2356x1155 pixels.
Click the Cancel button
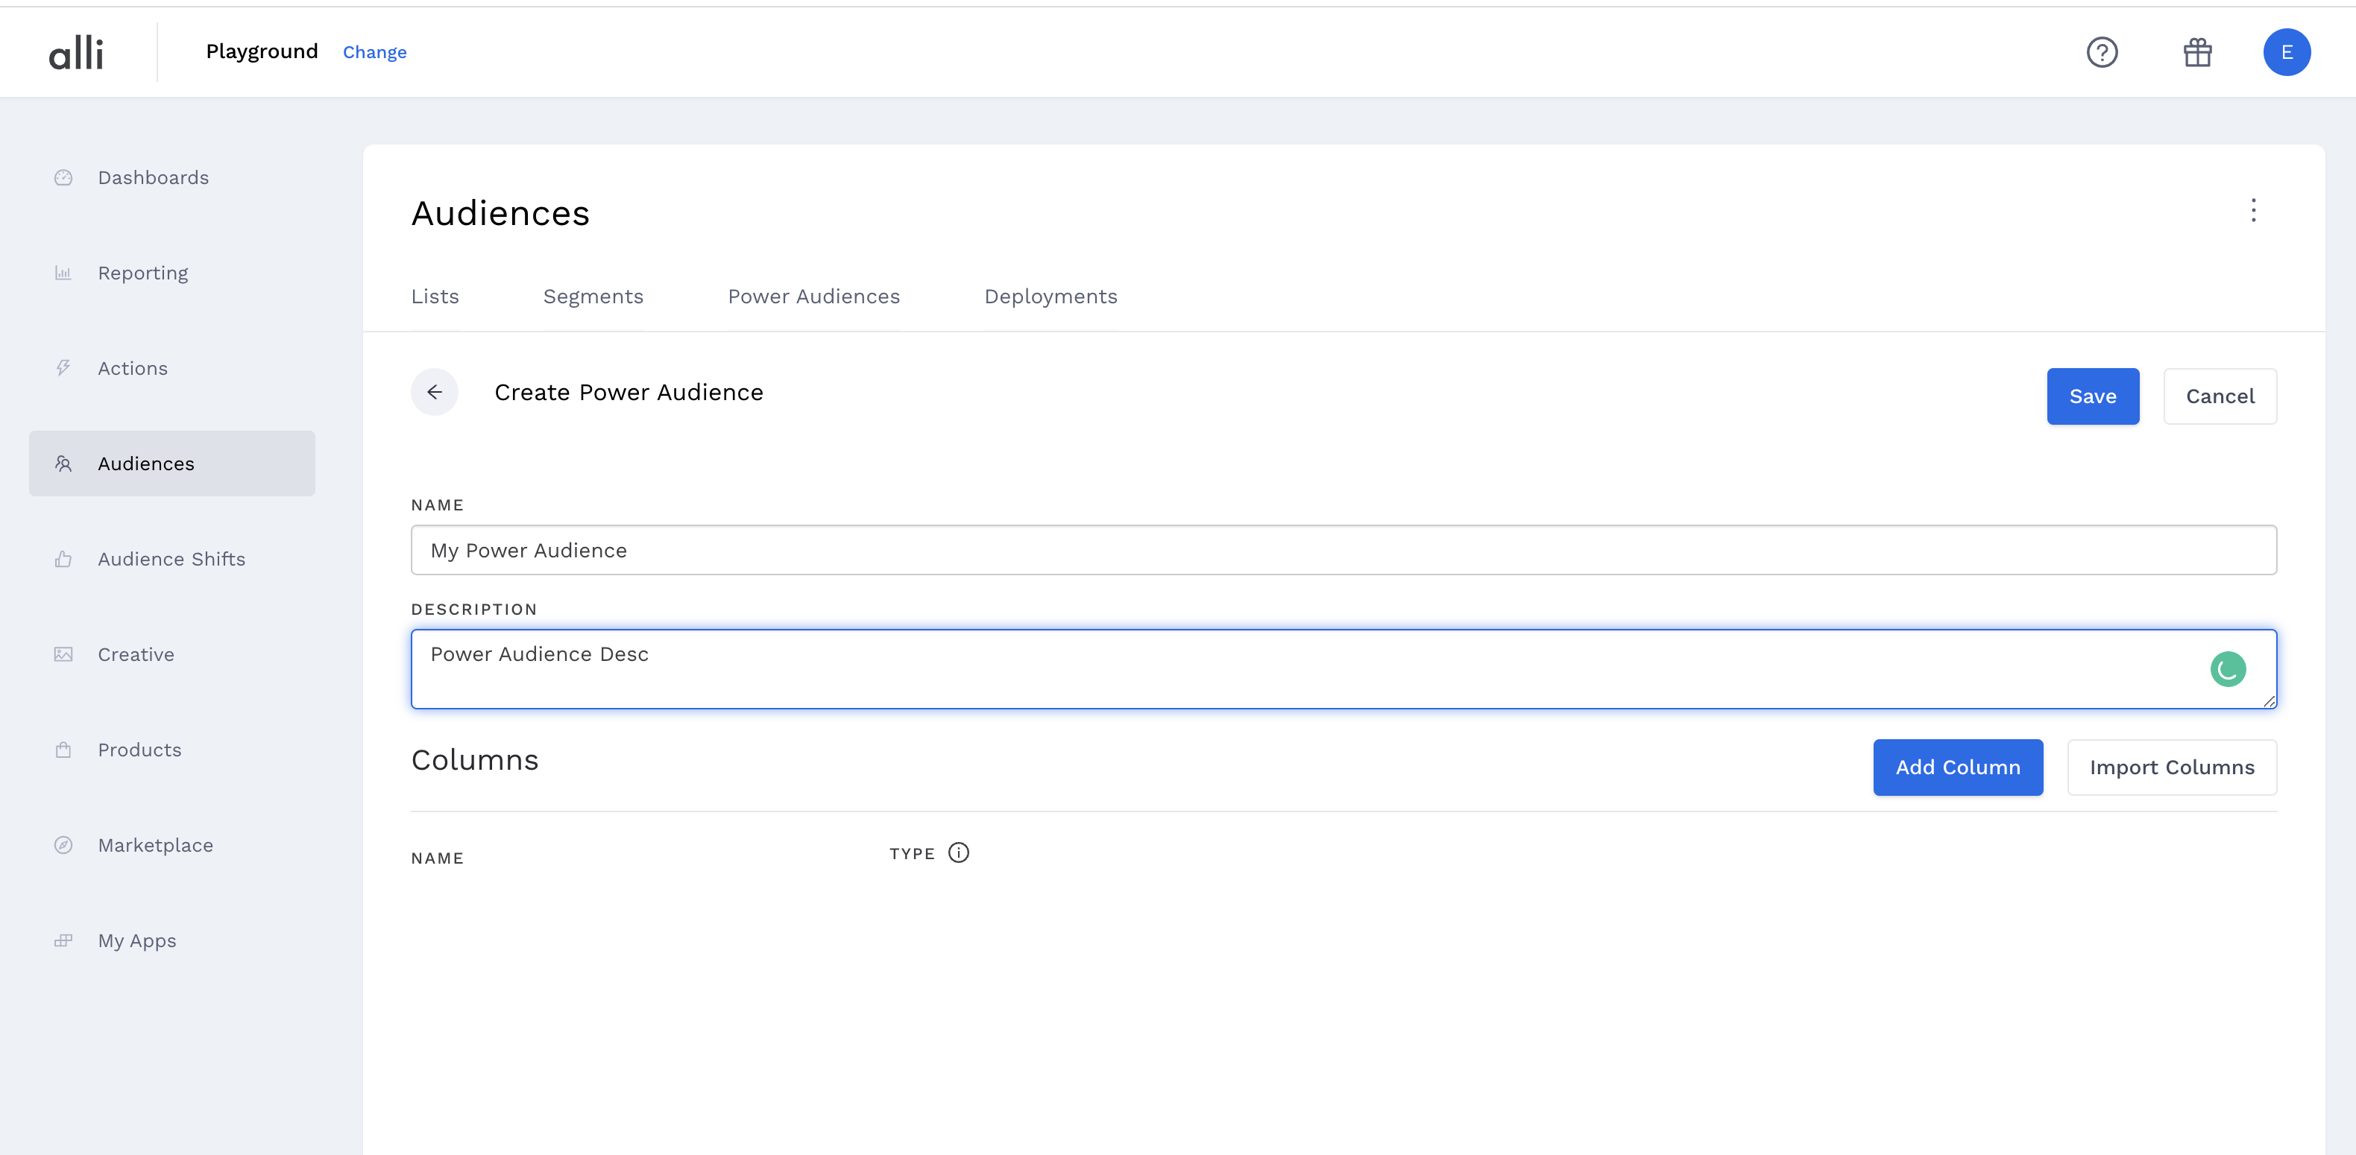point(2219,396)
